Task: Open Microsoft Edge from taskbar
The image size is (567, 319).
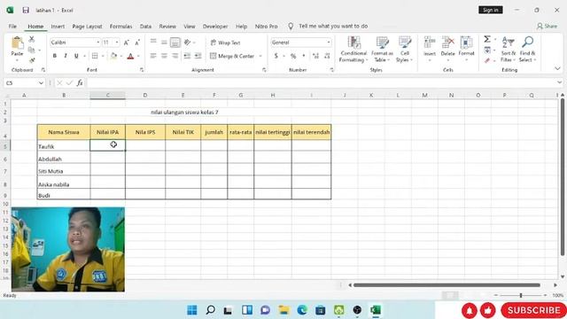Action: click(302, 310)
